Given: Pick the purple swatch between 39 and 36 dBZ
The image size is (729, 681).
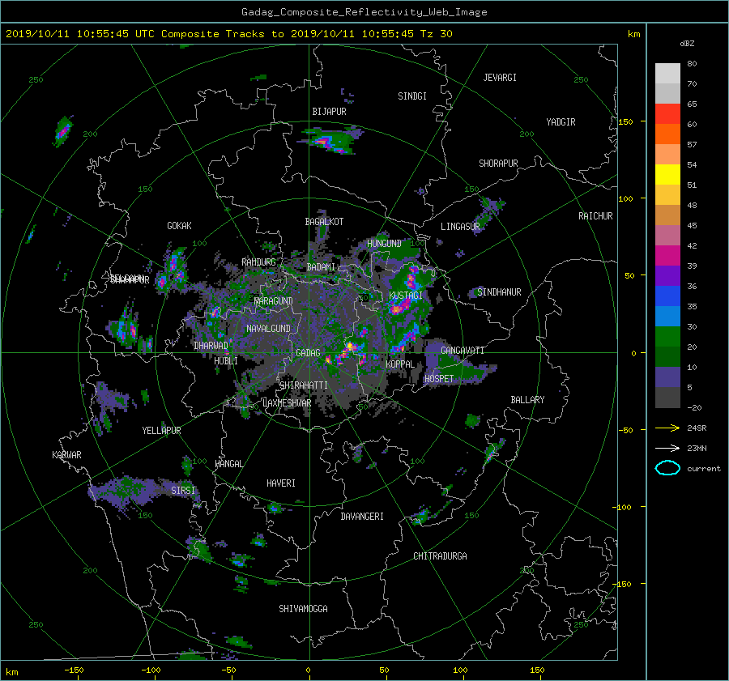Looking at the screenshot, I should 667,276.
